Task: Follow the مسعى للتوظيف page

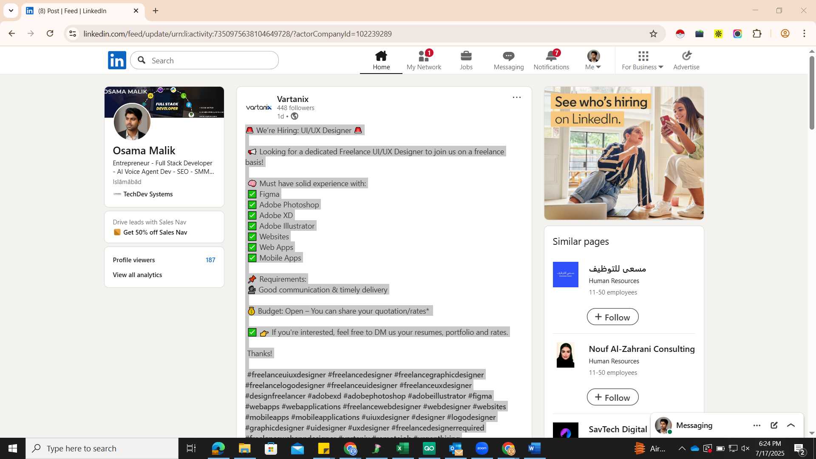Action: click(612, 317)
